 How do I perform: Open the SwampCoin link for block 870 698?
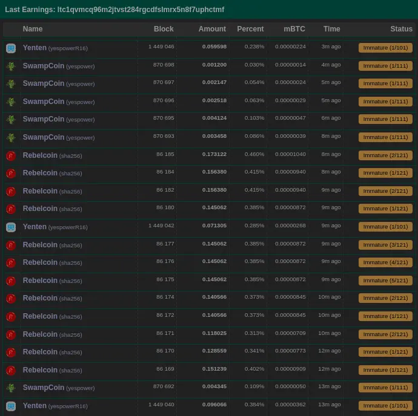click(44, 66)
